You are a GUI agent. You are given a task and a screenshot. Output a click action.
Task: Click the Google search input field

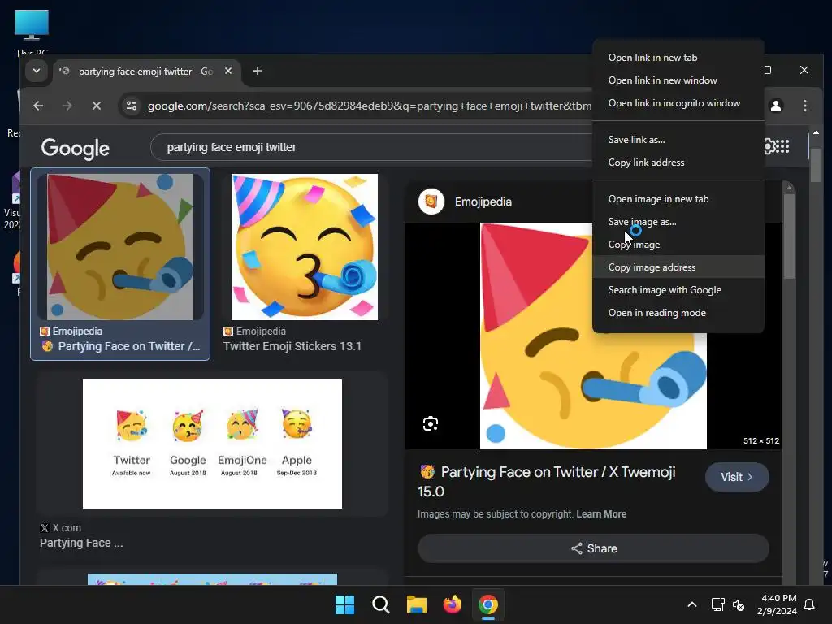pos(371,147)
